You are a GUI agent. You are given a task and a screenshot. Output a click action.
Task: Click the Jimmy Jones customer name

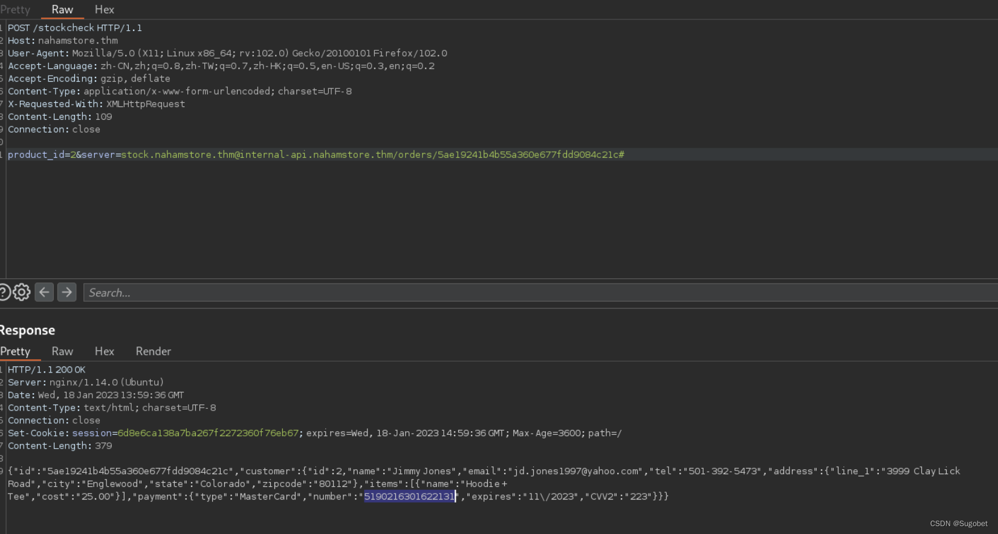pos(422,471)
